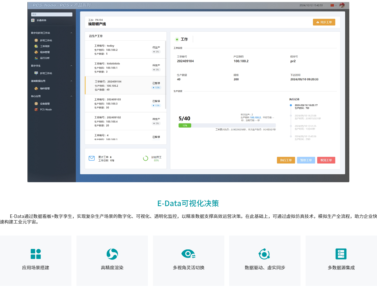Click the 物料管理 icon in sidebar
Image resolution: width=377 pixels, height=302 pixels.
pos(36,89)
